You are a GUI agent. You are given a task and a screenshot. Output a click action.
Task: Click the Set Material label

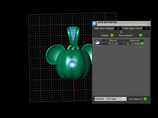pos(135,99)
